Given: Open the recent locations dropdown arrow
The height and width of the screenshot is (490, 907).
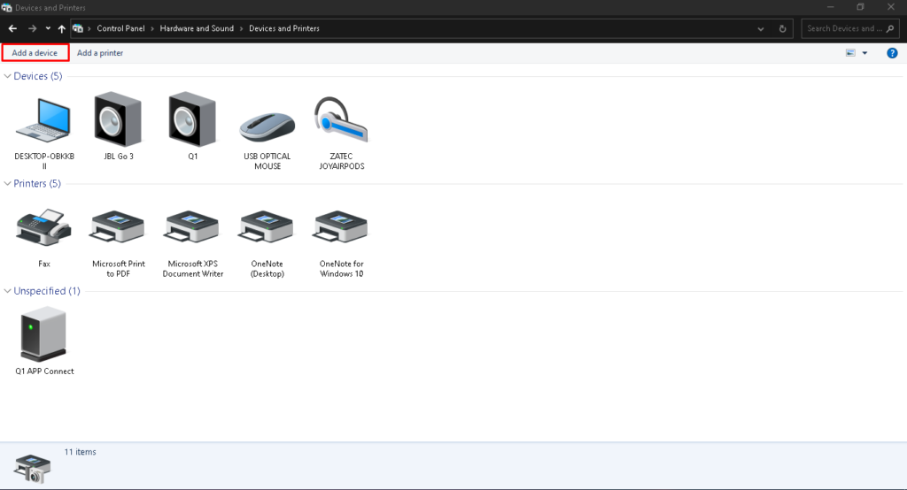Looking at the screenshot, I should click(48, 28).
